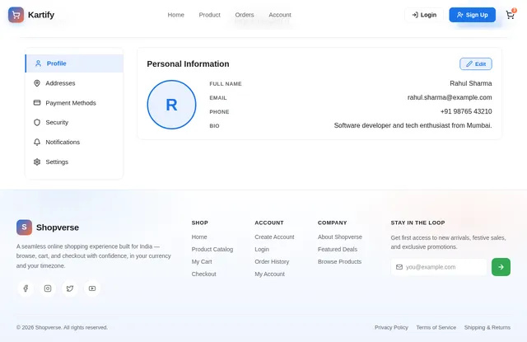Click the Login button in the header
The height and width of the screenshot is (342, 527).
coord(424,15)
